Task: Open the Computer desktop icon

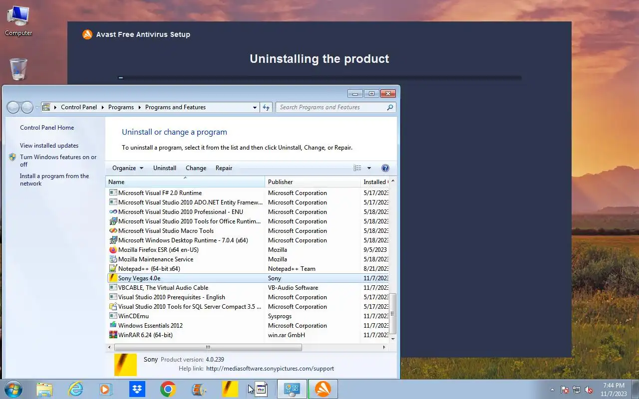Action: point(18,21)
